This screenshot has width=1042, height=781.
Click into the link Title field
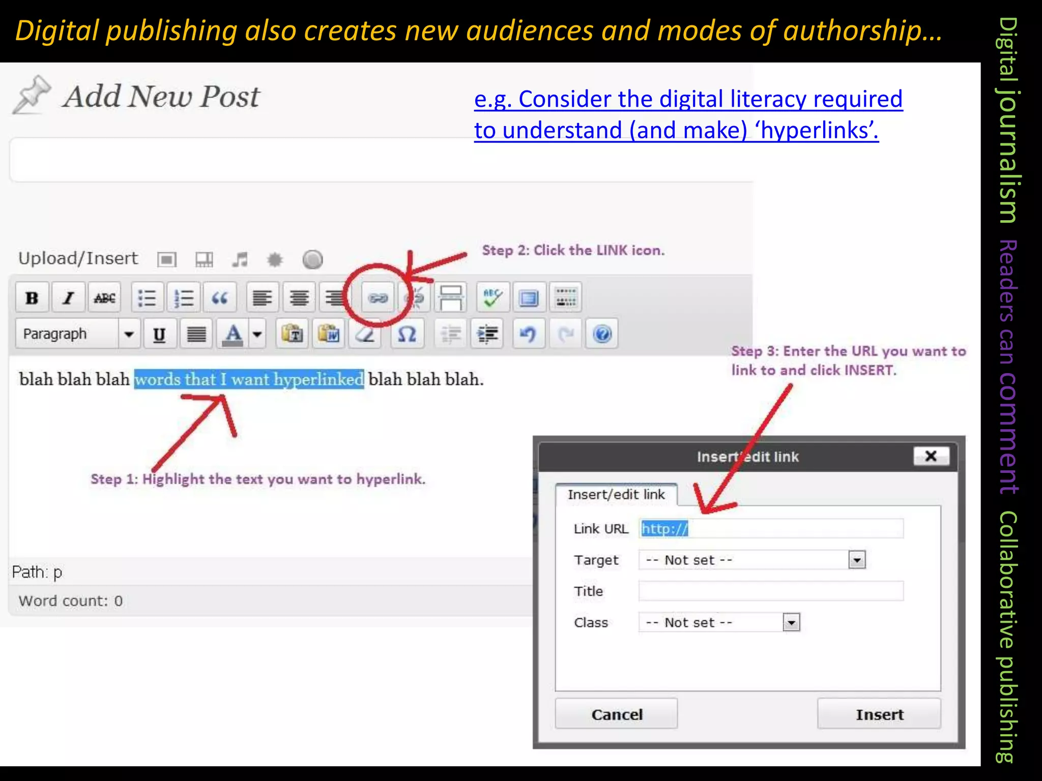click(x=771, y=591)
